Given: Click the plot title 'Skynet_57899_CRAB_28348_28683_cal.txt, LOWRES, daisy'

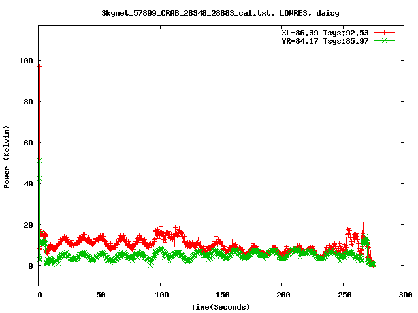Looking at the screenshot, I should click(220, 13).
